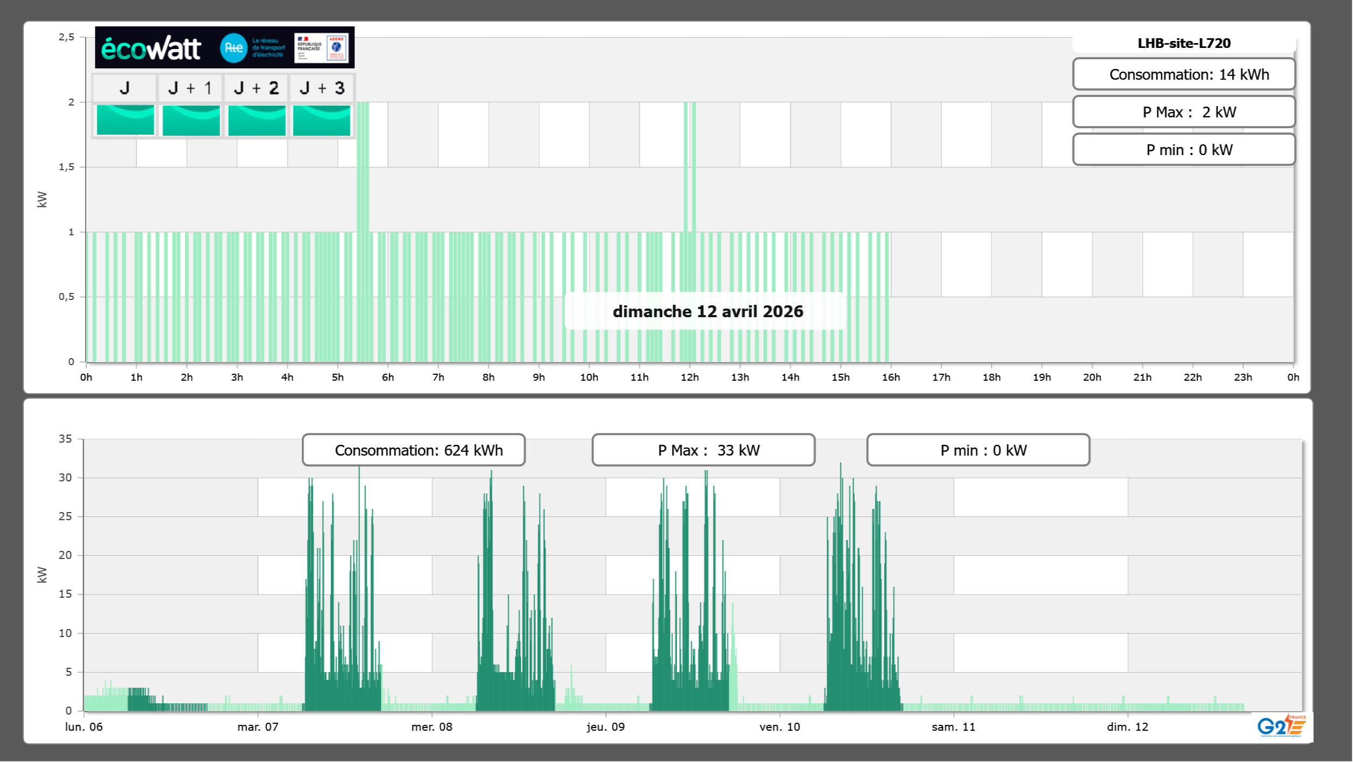
Task: Click green signal icon under J + 1
Action: [x=191, y=120]
